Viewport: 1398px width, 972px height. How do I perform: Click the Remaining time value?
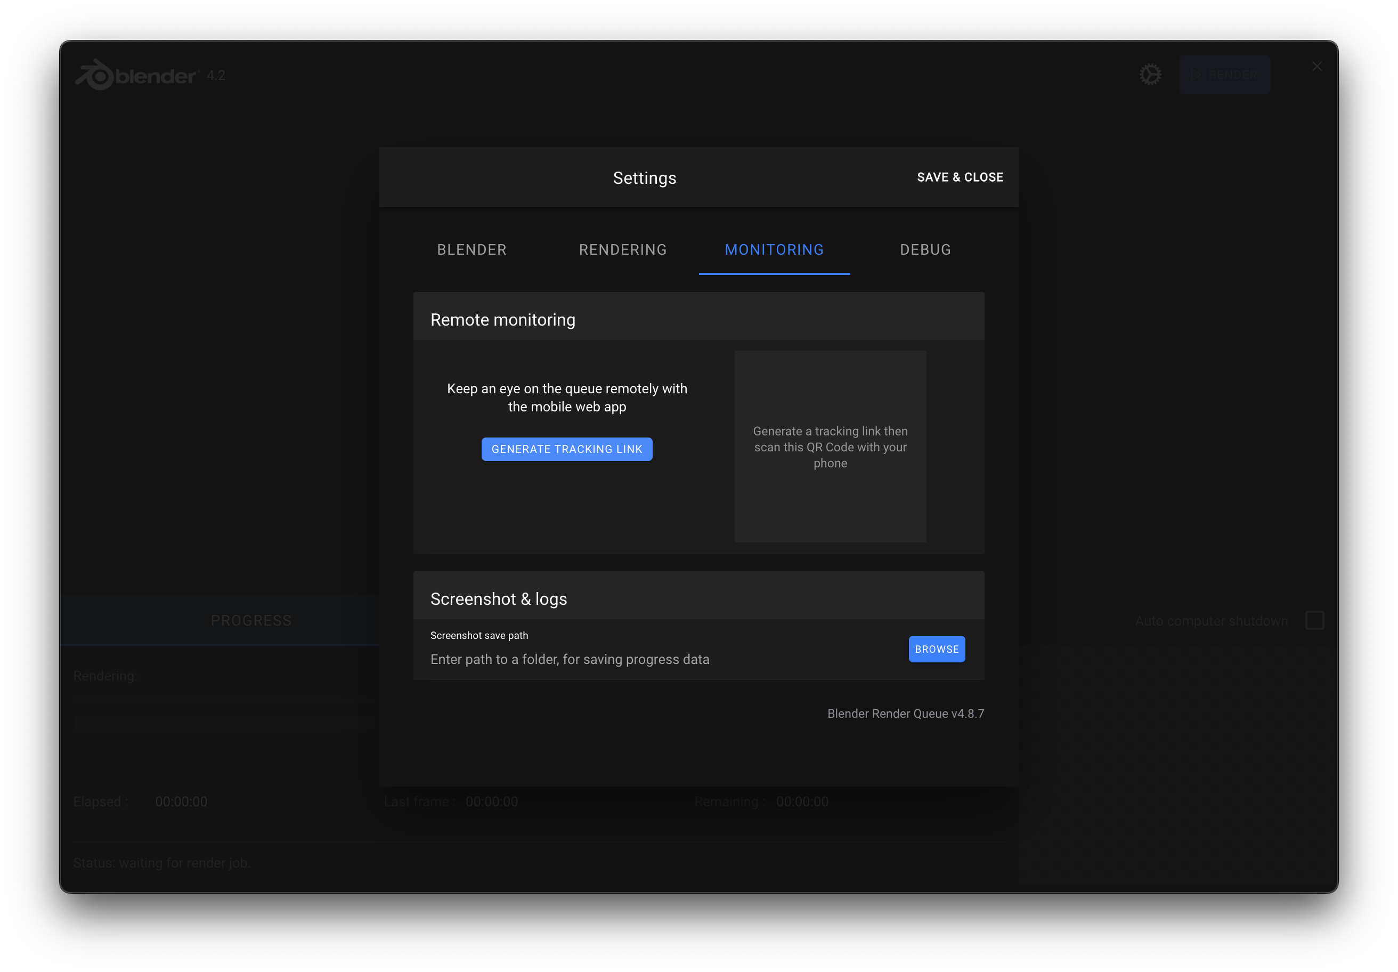(802, 801)
